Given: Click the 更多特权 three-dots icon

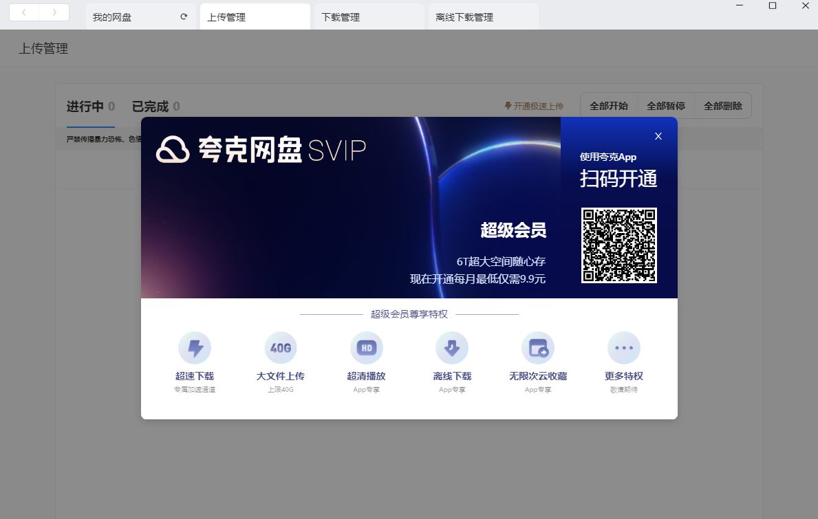Looking at the screenshot, I should coord(624,348).
